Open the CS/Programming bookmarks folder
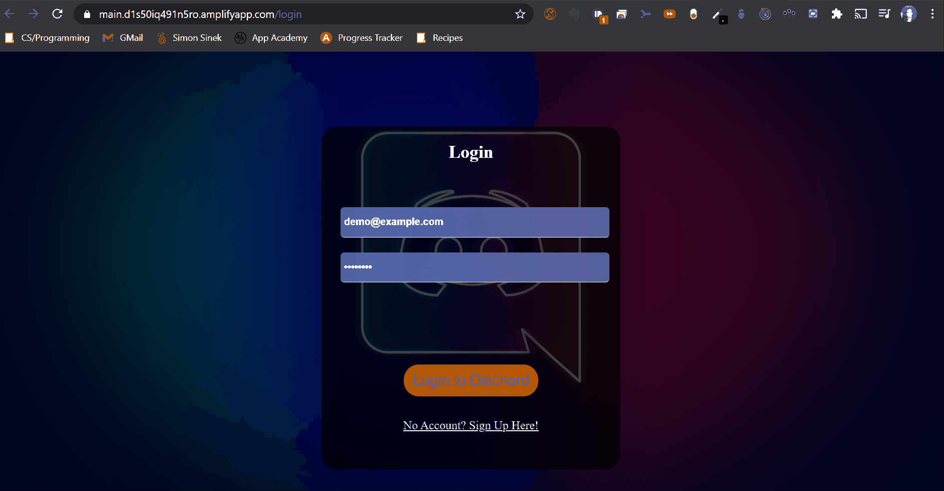The height and width of the screenshot is (491, 944). pos(48,38)
